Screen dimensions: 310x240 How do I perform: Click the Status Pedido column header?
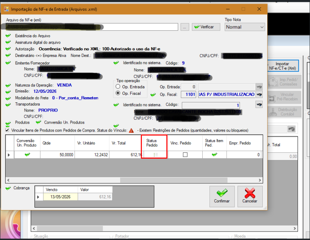(x=154, y=143)
